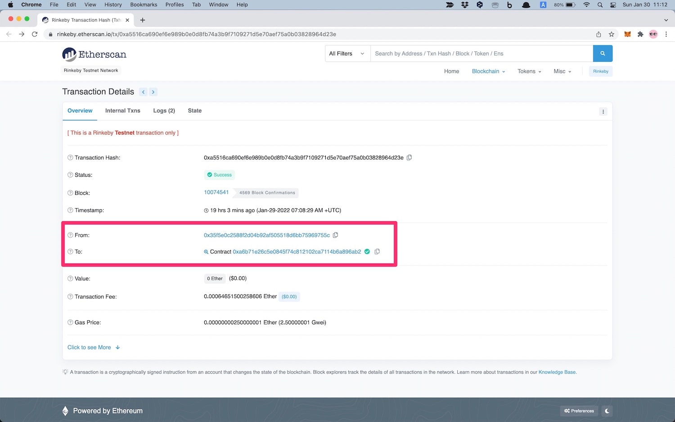Click help icon next to From

tap(70, 235)
